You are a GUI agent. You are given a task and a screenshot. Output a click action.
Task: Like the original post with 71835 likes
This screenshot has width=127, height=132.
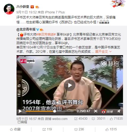(116, 119)
